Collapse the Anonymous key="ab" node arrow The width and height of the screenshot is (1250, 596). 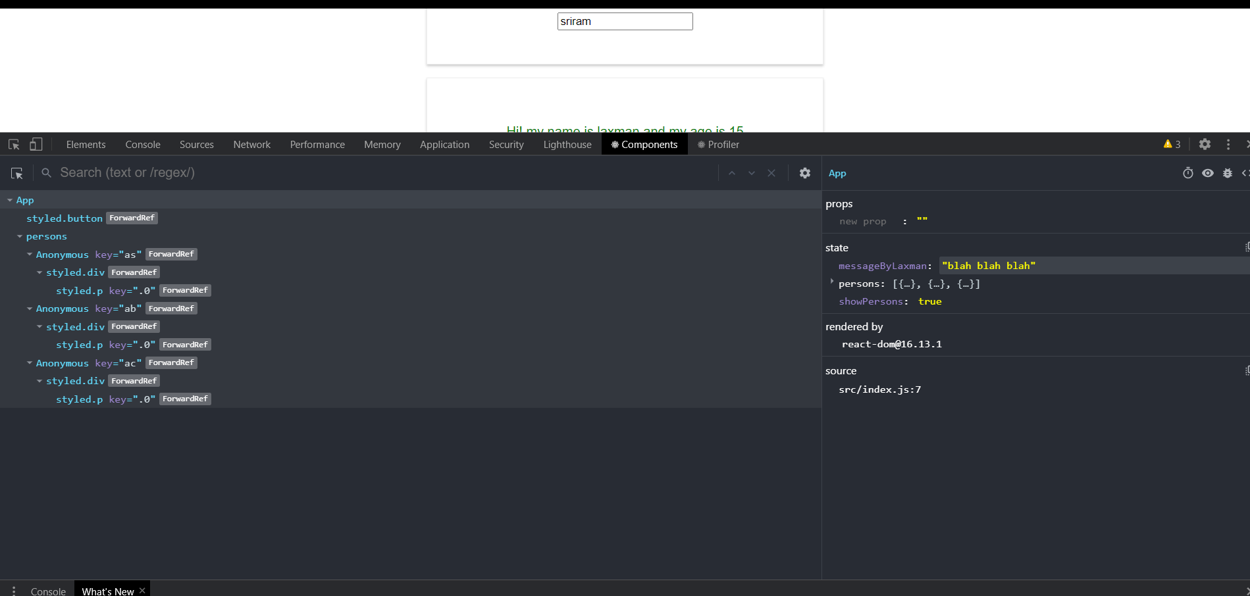[30, 309]
